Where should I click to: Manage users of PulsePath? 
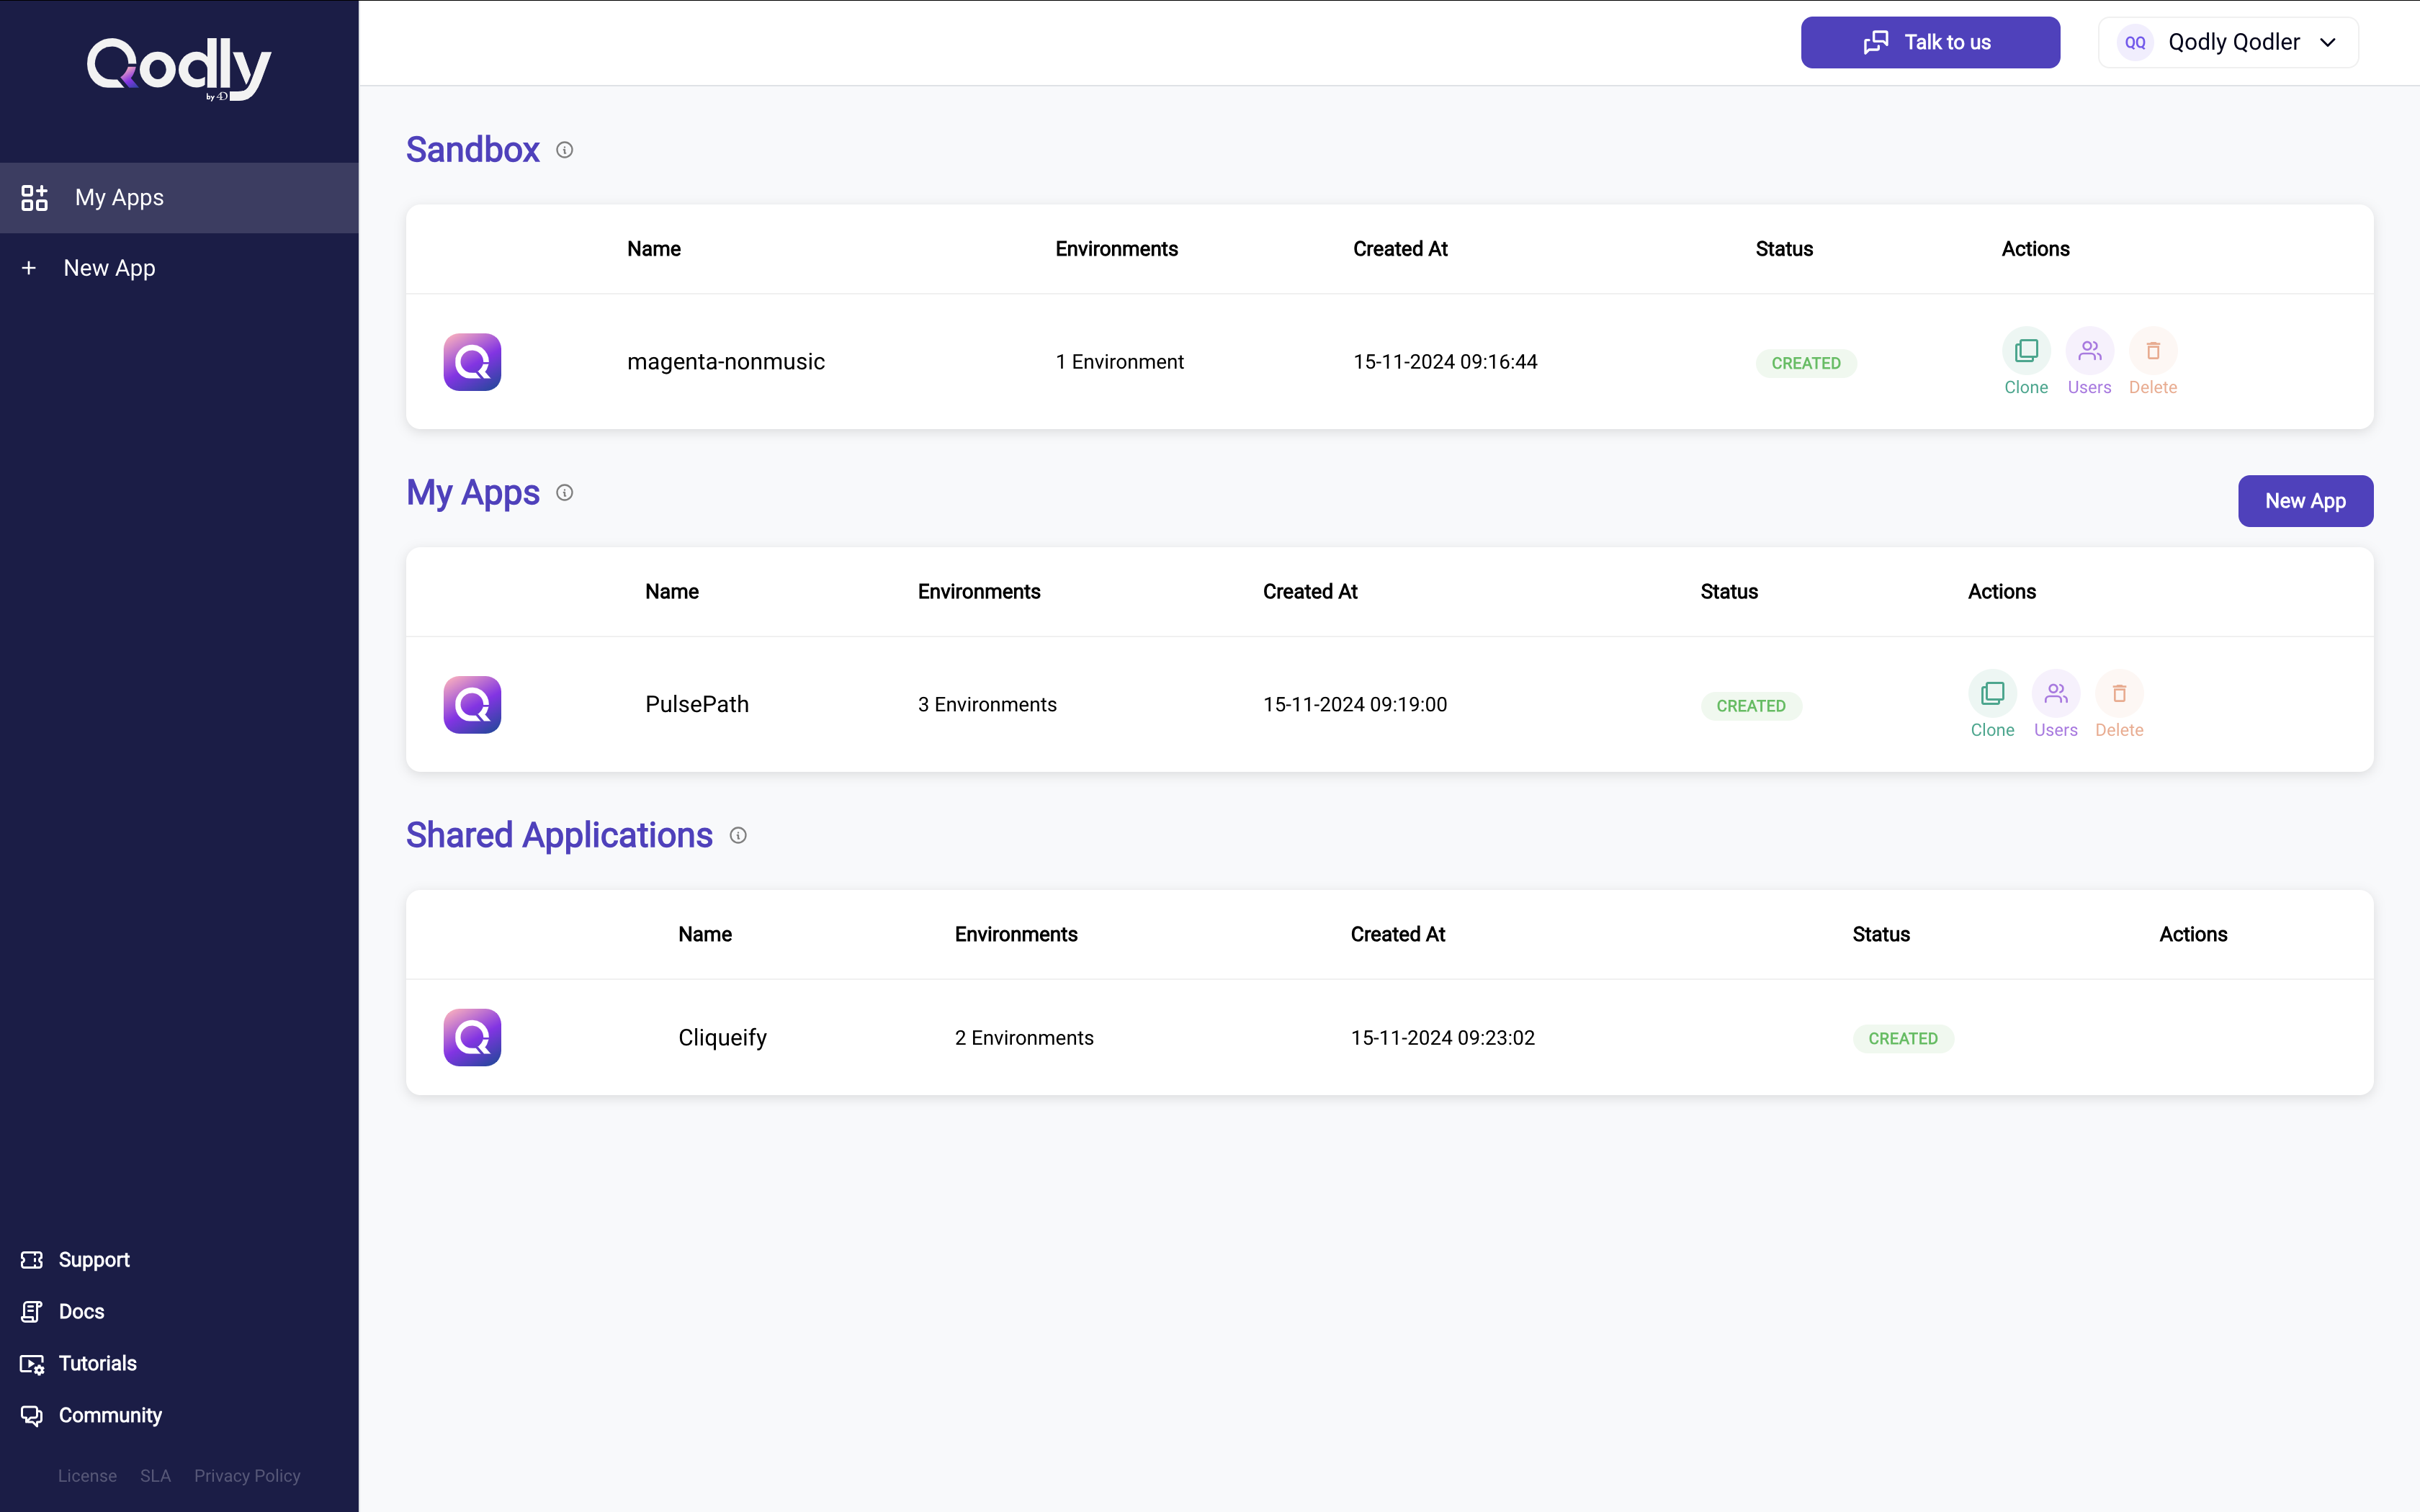click(x=2056, y=705)
